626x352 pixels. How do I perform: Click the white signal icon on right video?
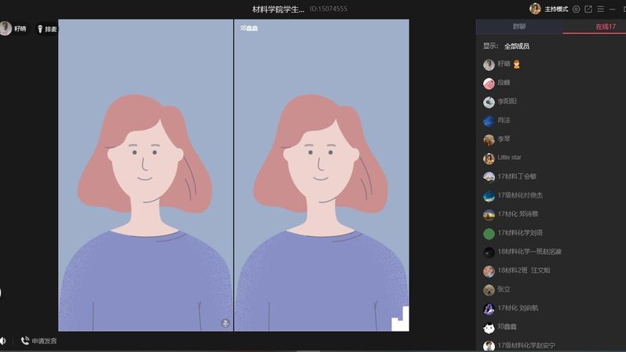click(400, 319)
